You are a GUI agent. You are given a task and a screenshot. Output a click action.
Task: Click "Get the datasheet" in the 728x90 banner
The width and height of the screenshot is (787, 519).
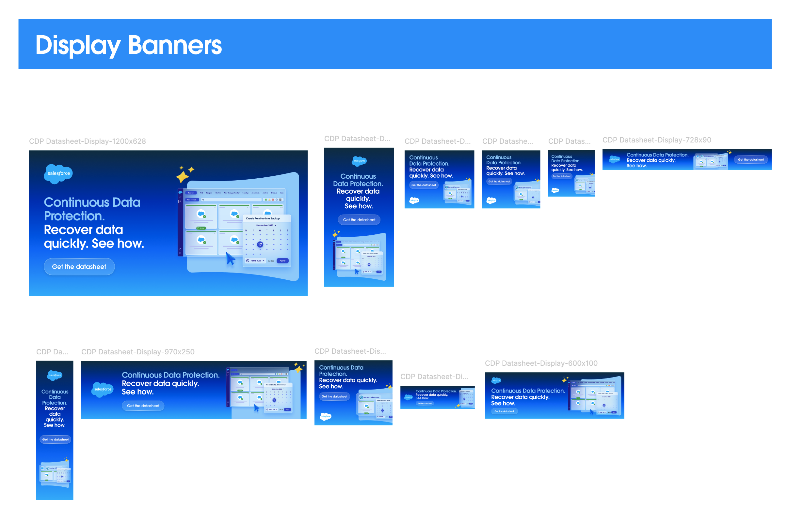(x=750, y=159)
